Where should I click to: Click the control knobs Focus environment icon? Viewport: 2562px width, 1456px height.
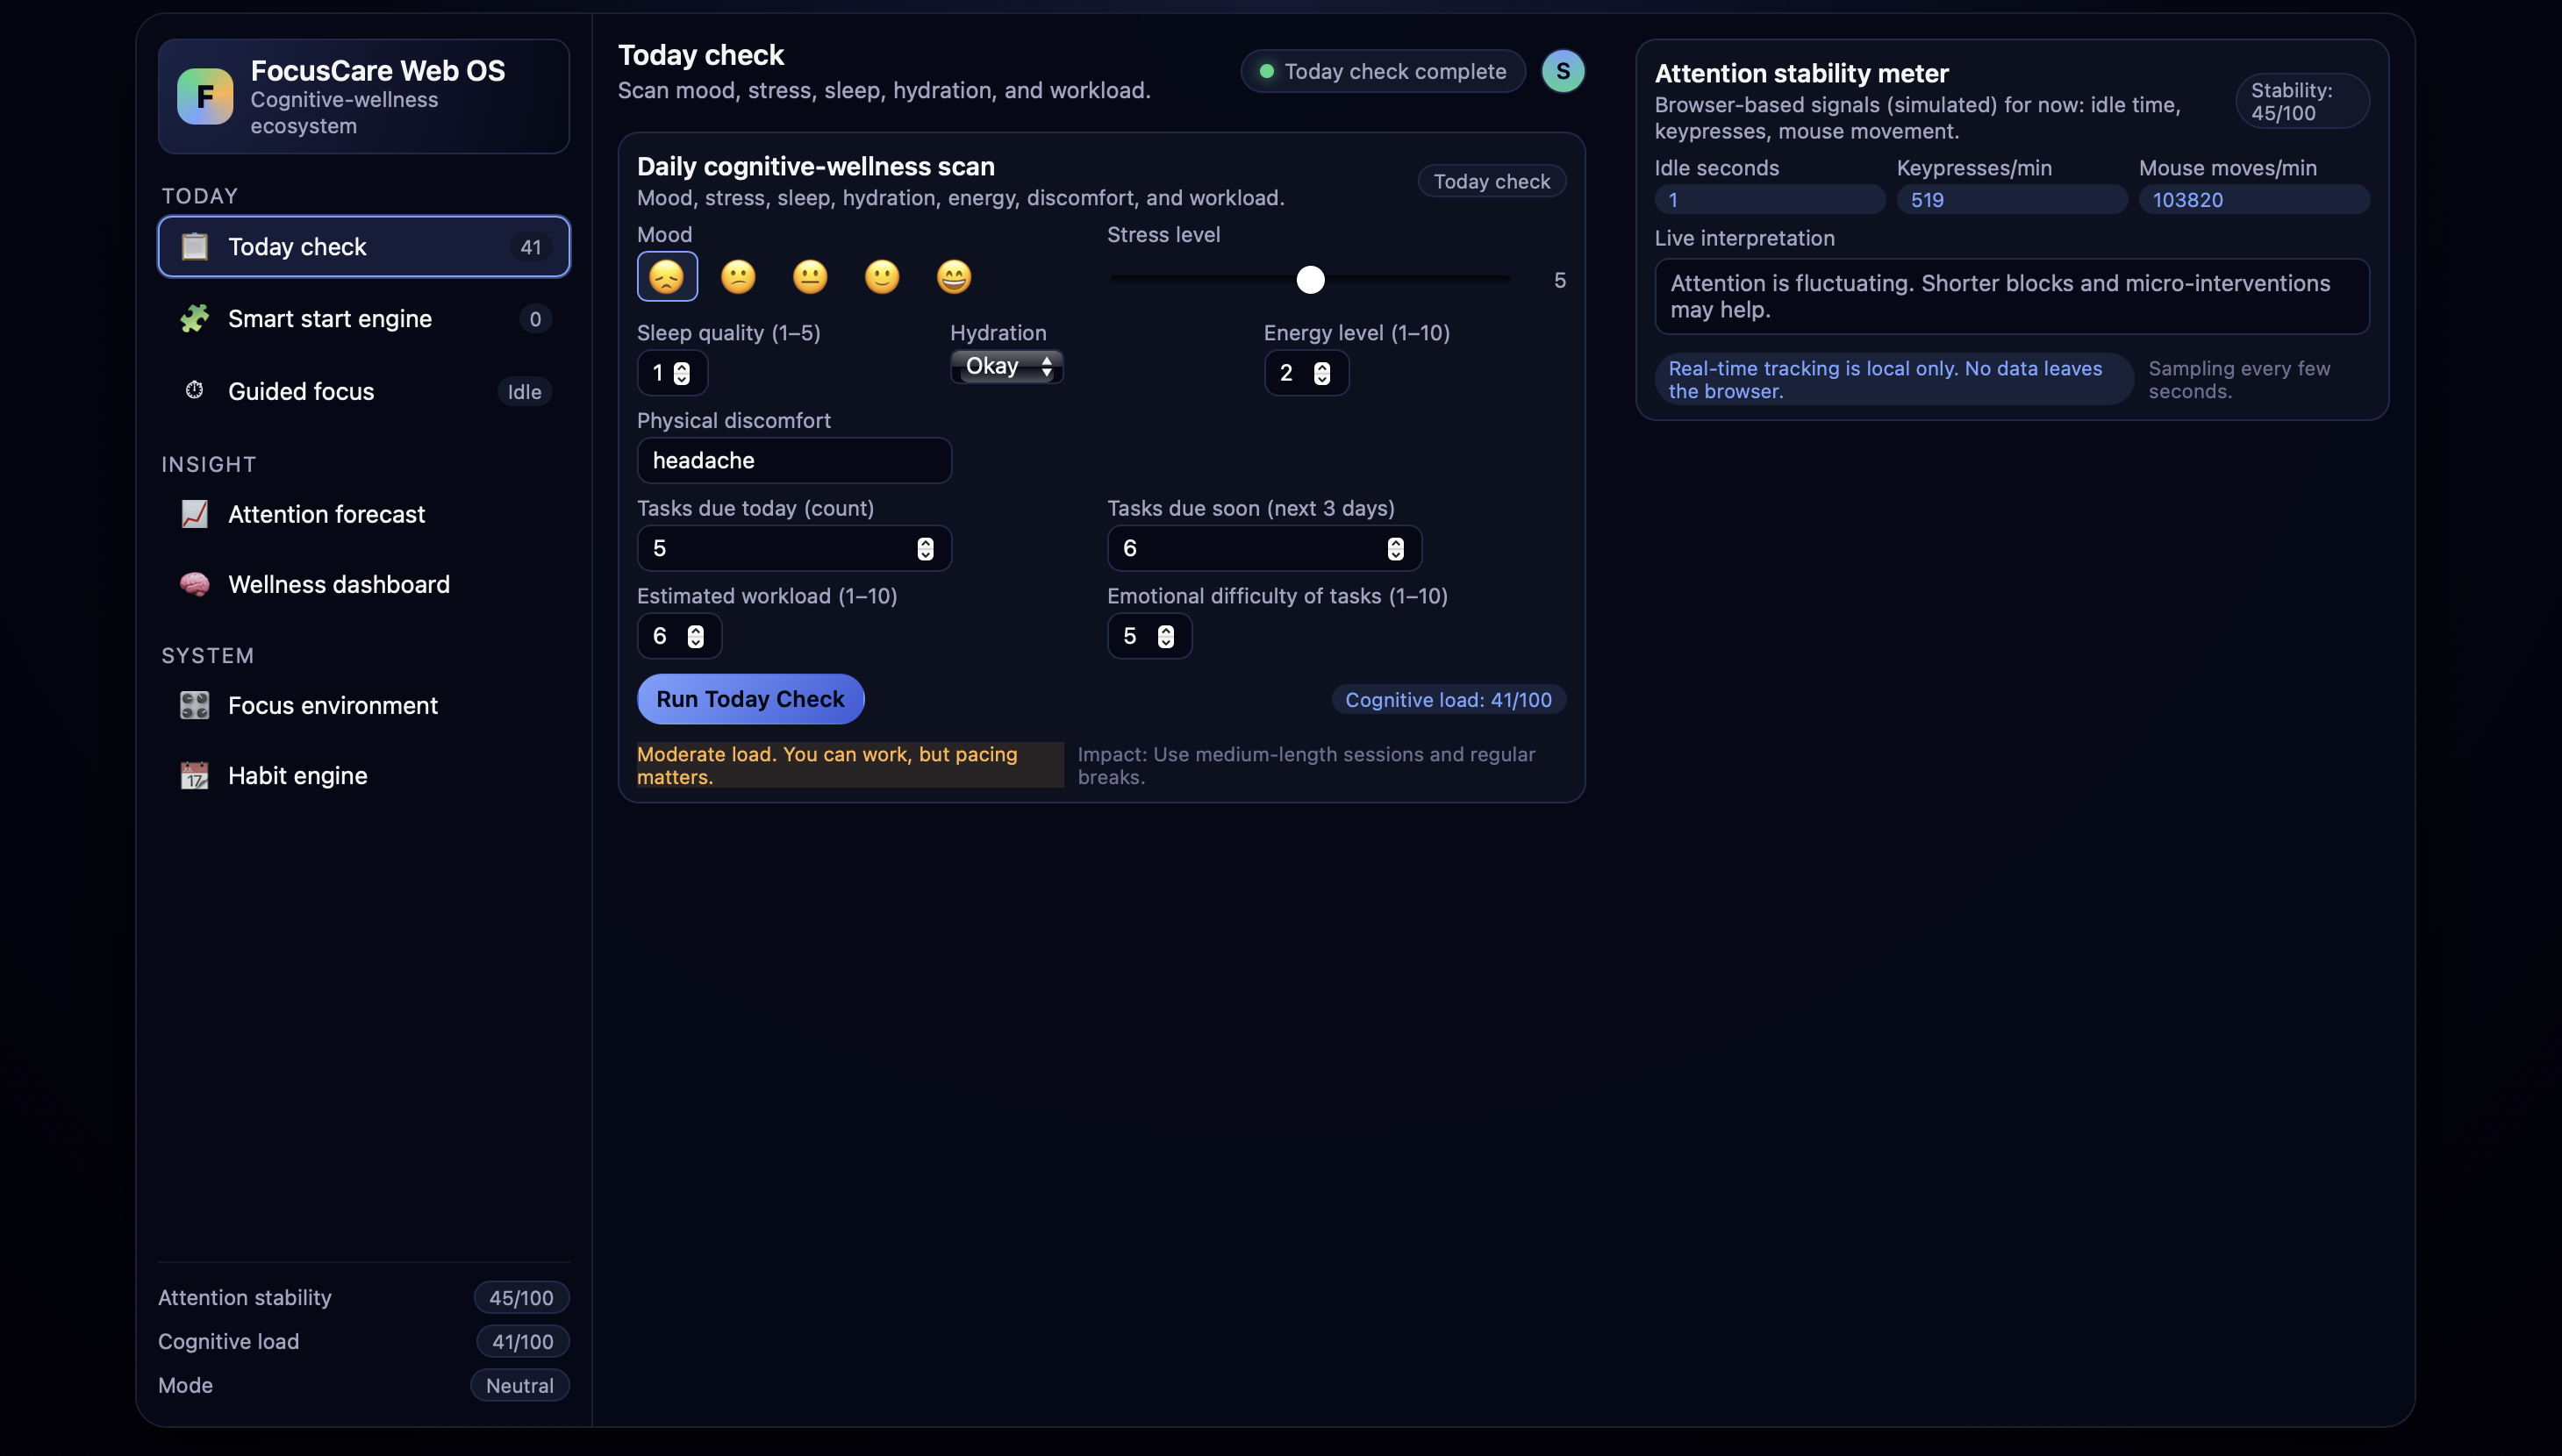pyautogui.click(x=194, y=705)
